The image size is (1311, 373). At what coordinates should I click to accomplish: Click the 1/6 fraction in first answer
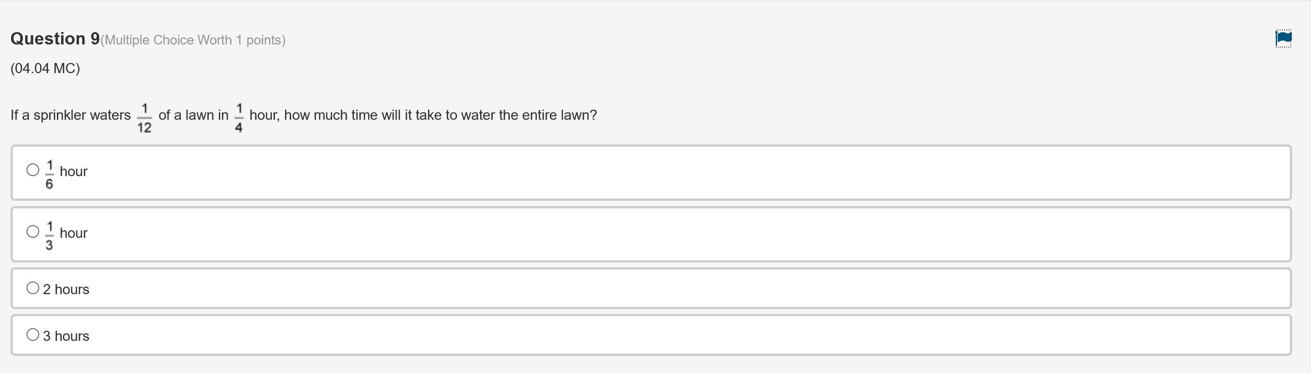pos(49,174)
